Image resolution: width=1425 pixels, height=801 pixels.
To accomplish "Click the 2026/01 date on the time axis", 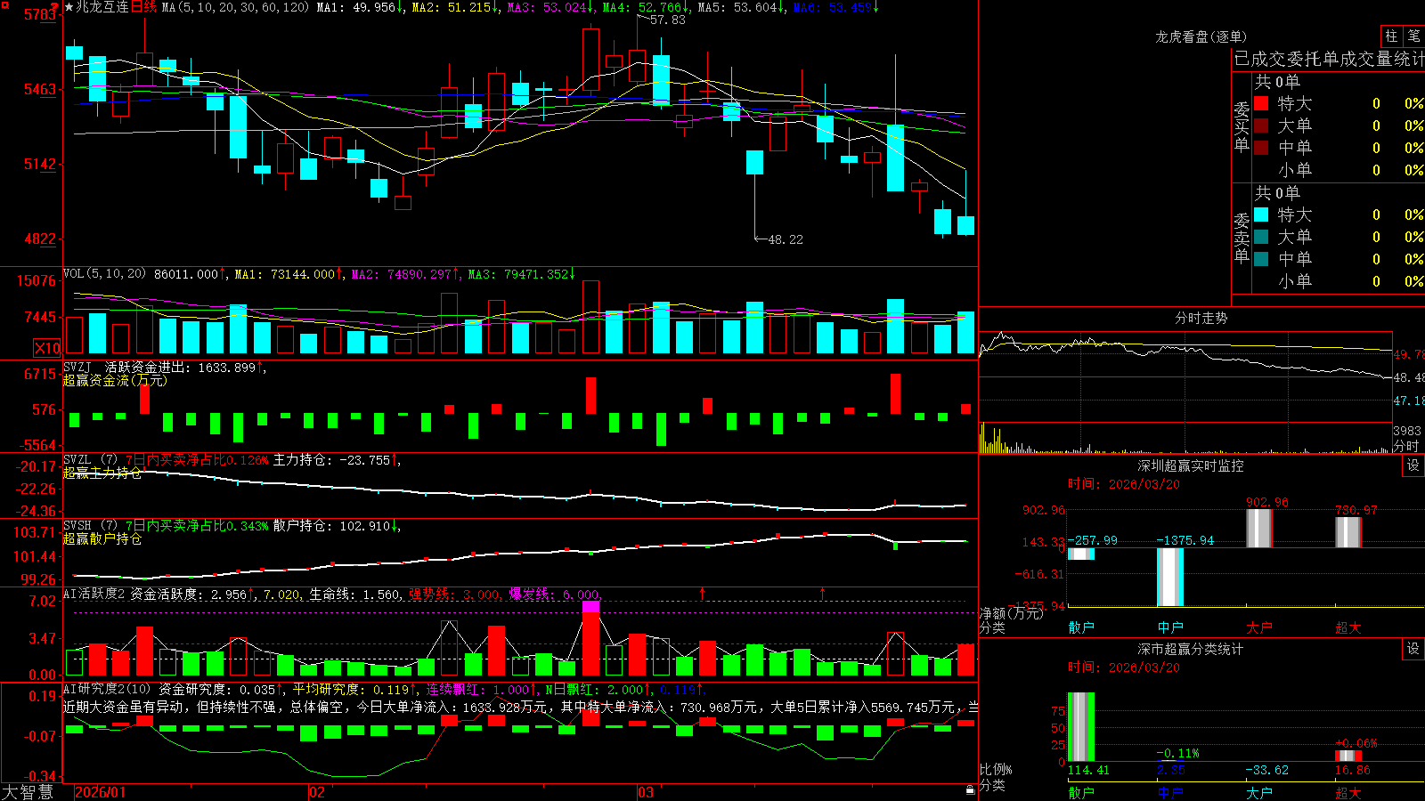I will point(101,792).
